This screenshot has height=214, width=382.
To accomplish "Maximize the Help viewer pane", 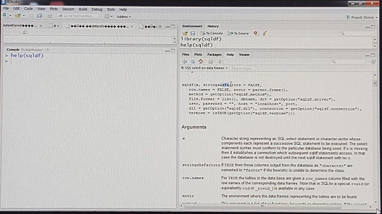I will [x=373, y=55].
